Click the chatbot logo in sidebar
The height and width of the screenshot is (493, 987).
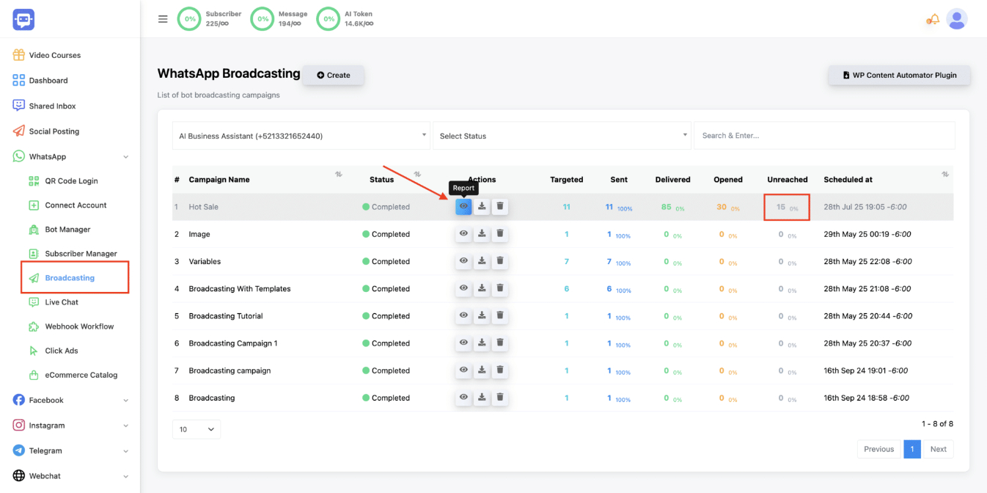23,20
